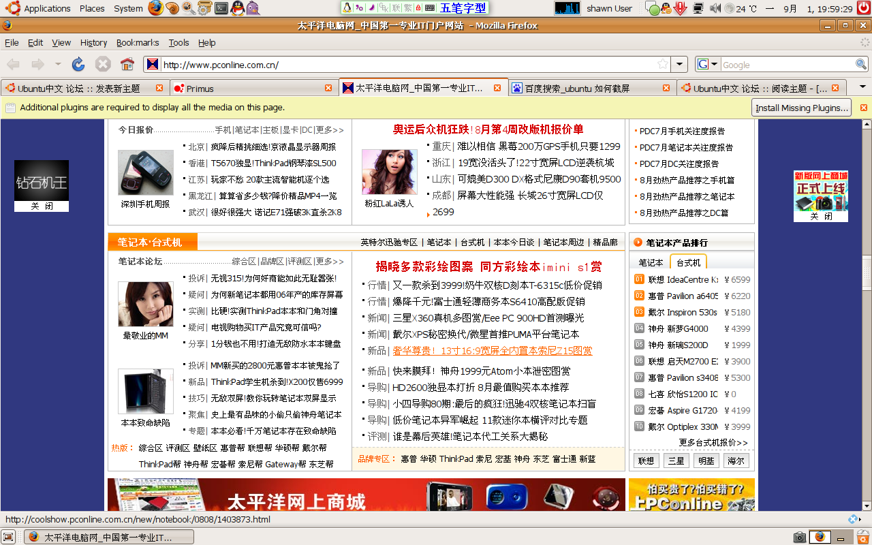Close the 新版网上商城 floating ad

coord(821,217)
